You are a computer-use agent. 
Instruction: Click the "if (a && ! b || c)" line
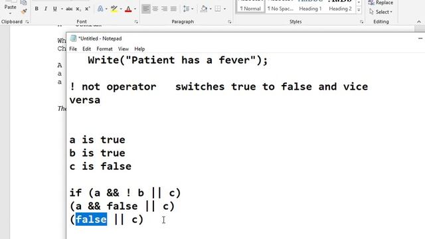pos(125,193)
